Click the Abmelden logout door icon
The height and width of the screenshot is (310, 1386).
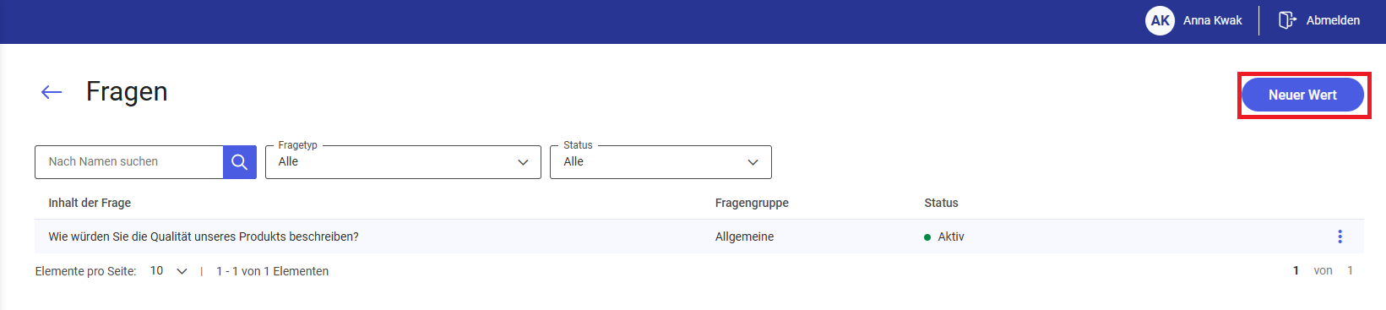(1286, 20)
